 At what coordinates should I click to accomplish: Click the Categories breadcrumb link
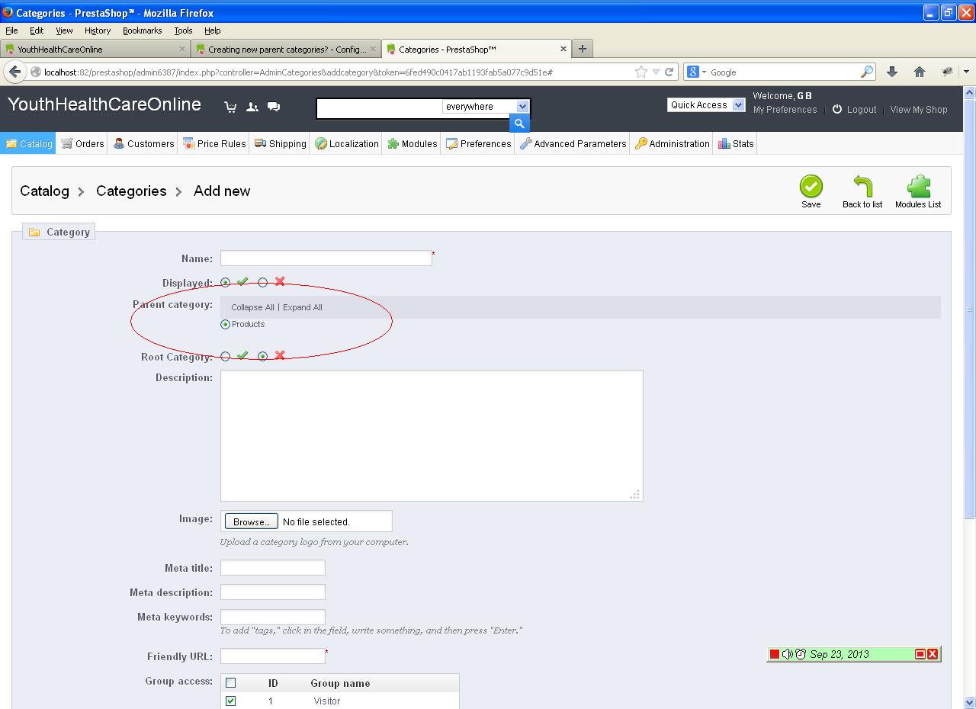click(x=131, y=191)
